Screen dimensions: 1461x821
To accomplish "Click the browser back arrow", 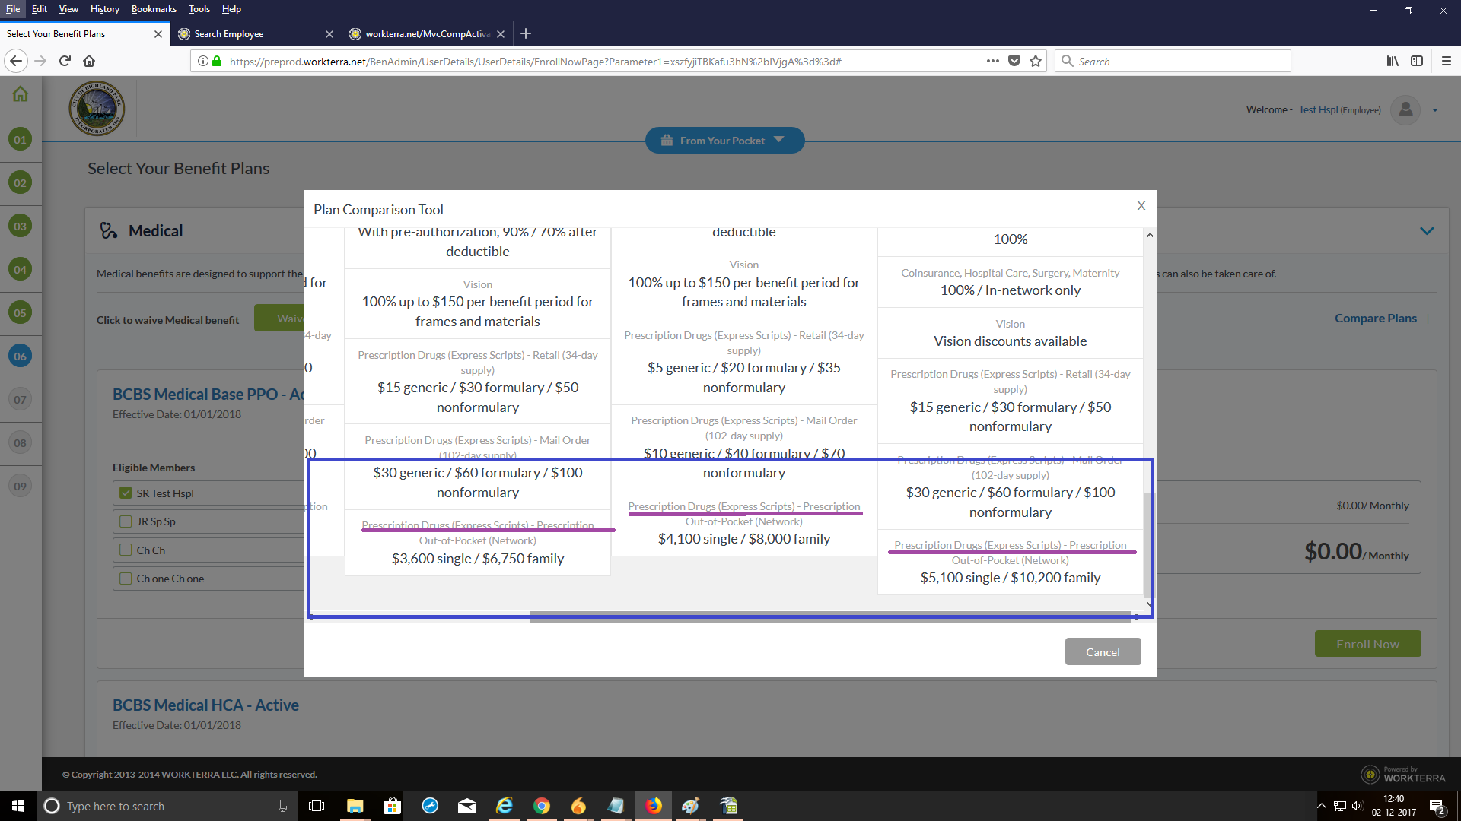I will [x=16, y=61].
